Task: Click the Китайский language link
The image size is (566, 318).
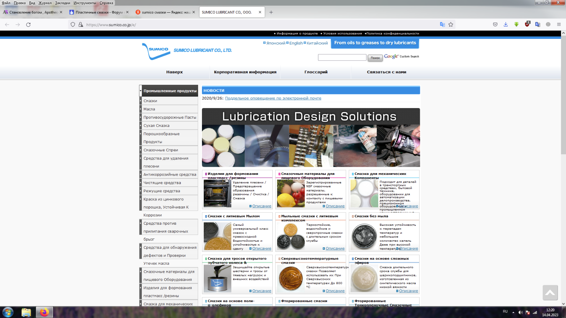Action: coord(317,43)
